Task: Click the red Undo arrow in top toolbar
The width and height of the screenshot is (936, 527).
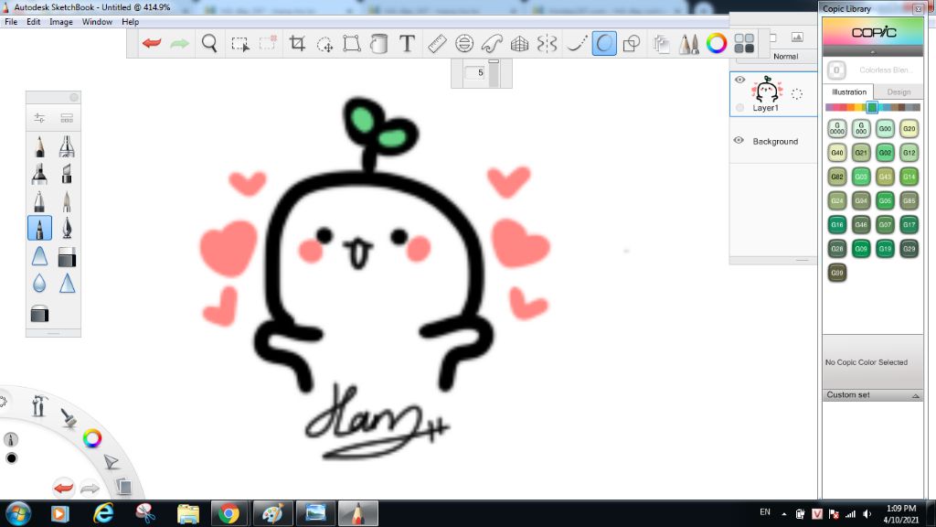Action: 152,43
